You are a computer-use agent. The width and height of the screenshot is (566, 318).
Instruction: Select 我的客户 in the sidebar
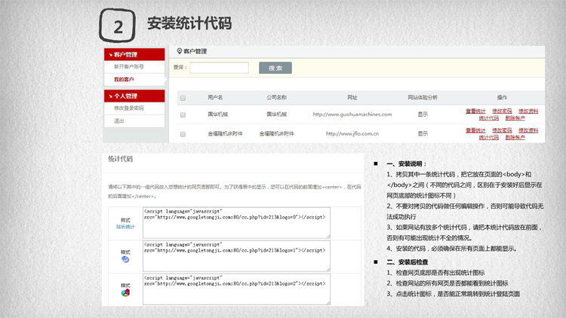click(124, 79)
